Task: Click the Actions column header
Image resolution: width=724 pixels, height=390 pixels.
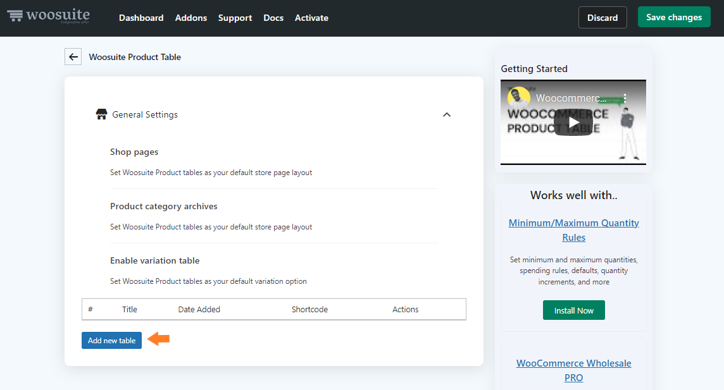Action: coord(406,309)
